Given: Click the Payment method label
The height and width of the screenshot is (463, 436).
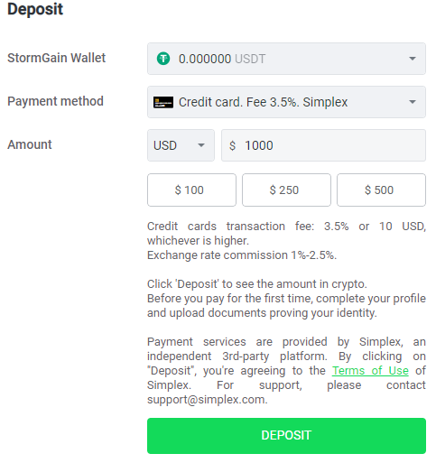Looking at the screenshot, I should tap(55, 101).
